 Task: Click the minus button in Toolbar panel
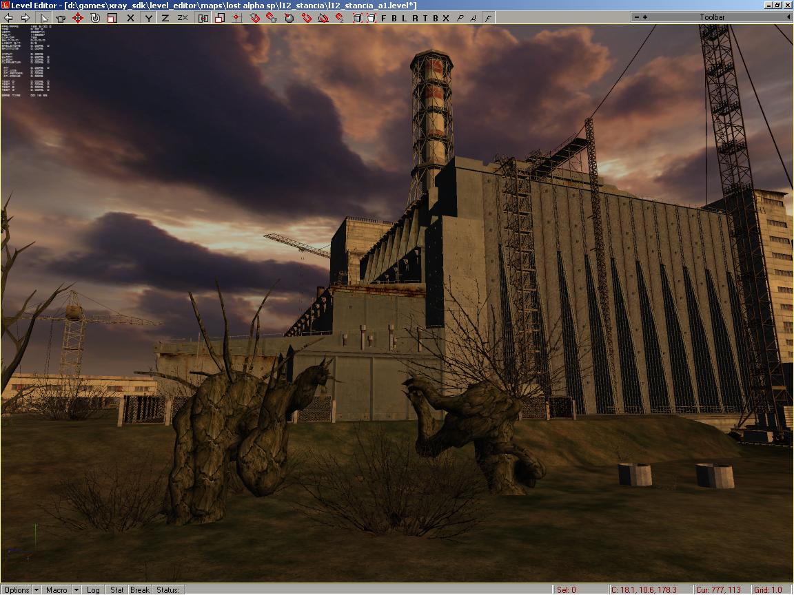pyautogui.click(x=637, y=17)
